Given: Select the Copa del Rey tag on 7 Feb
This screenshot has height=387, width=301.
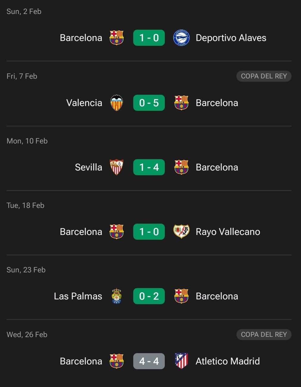Looking at the screenshot, I should tap(264, 76).
